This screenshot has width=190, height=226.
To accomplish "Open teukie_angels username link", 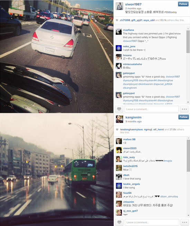I will (132, 184).
